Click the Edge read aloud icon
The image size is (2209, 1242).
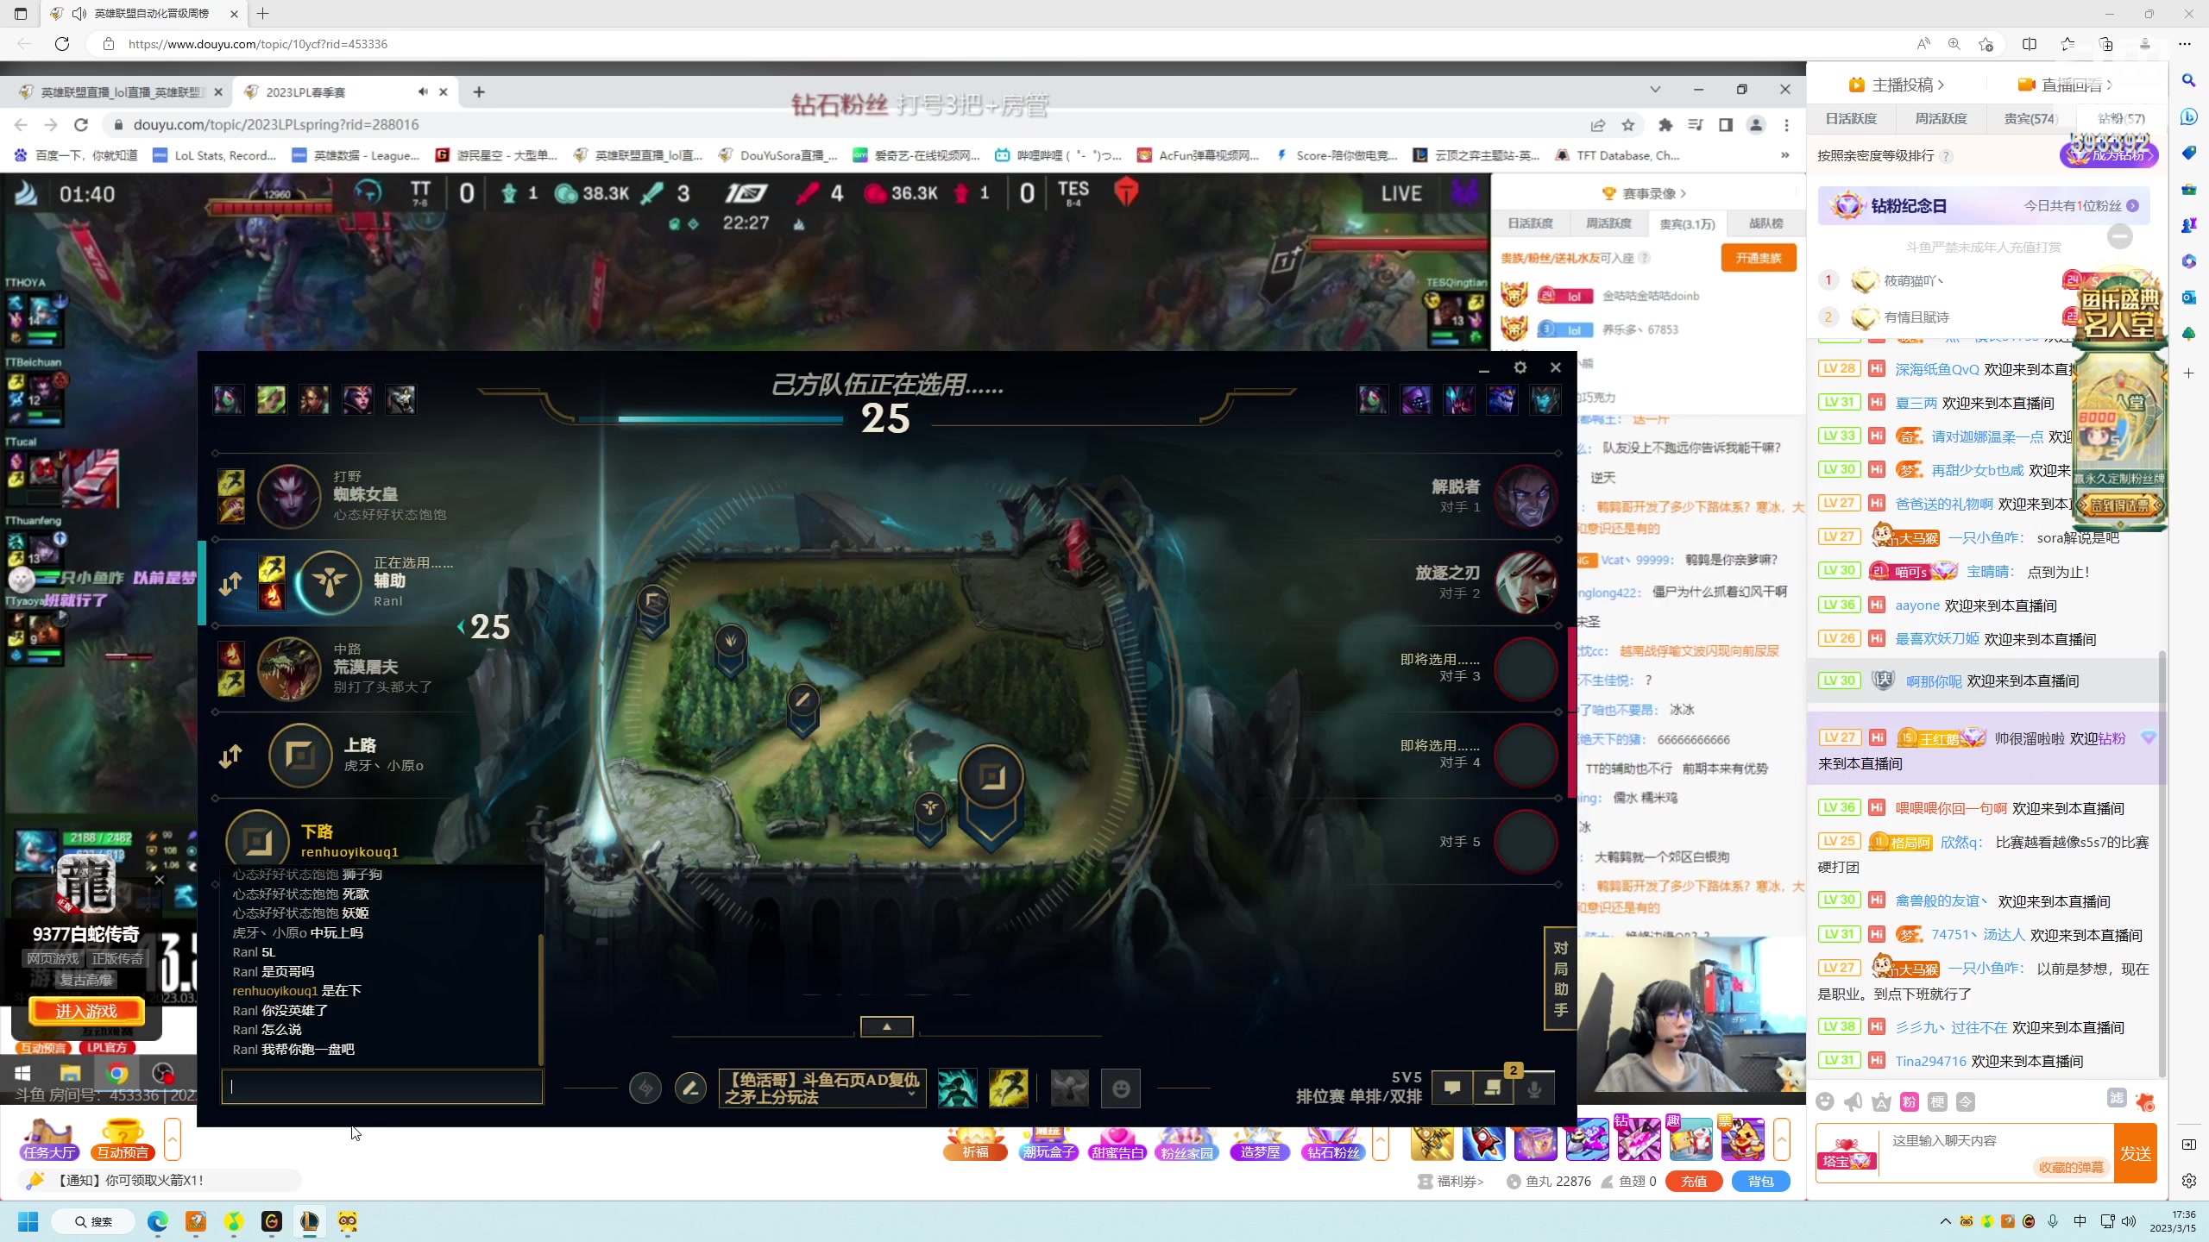point(1923,44)
